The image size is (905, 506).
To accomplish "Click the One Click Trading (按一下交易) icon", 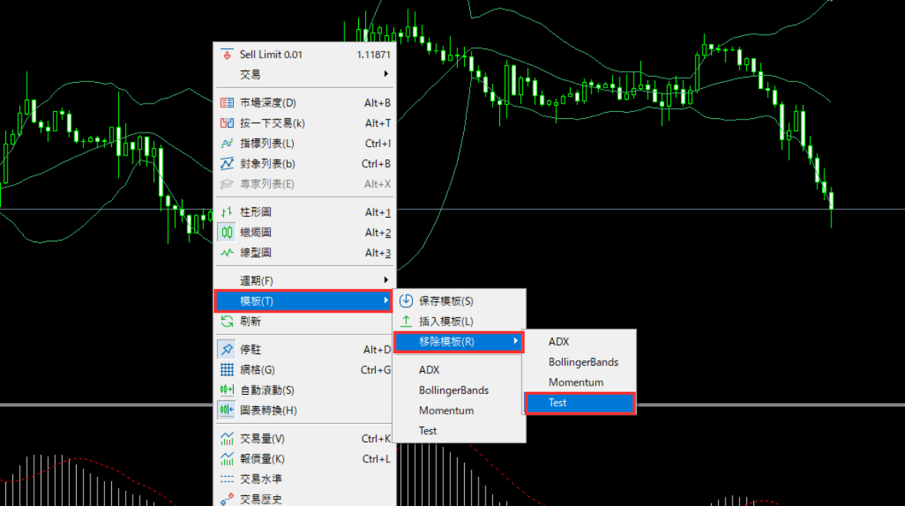I will tap(226, 123).
